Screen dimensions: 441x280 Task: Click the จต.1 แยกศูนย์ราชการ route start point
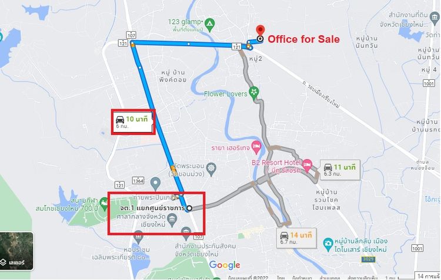[189, 208]
